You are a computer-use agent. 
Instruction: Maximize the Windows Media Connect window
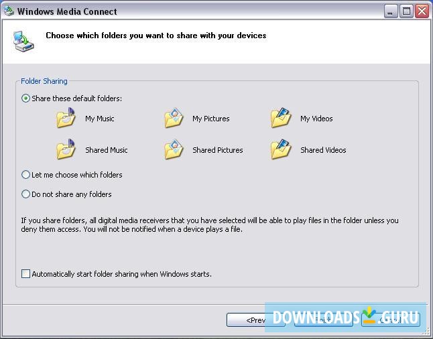tap(406, 11)
